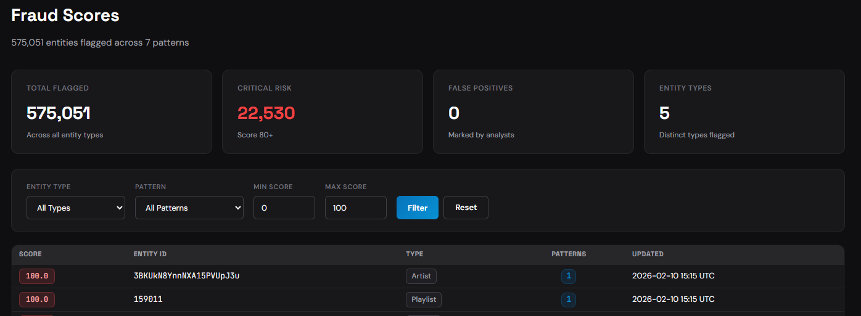Expand the All Patterns dropdown
This screenshot has width=861, height=316.
(189, 208)
